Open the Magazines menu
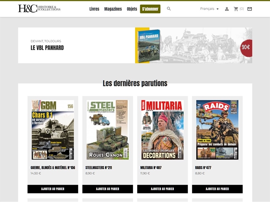This screenshot has height=202, width=270. 113,9
